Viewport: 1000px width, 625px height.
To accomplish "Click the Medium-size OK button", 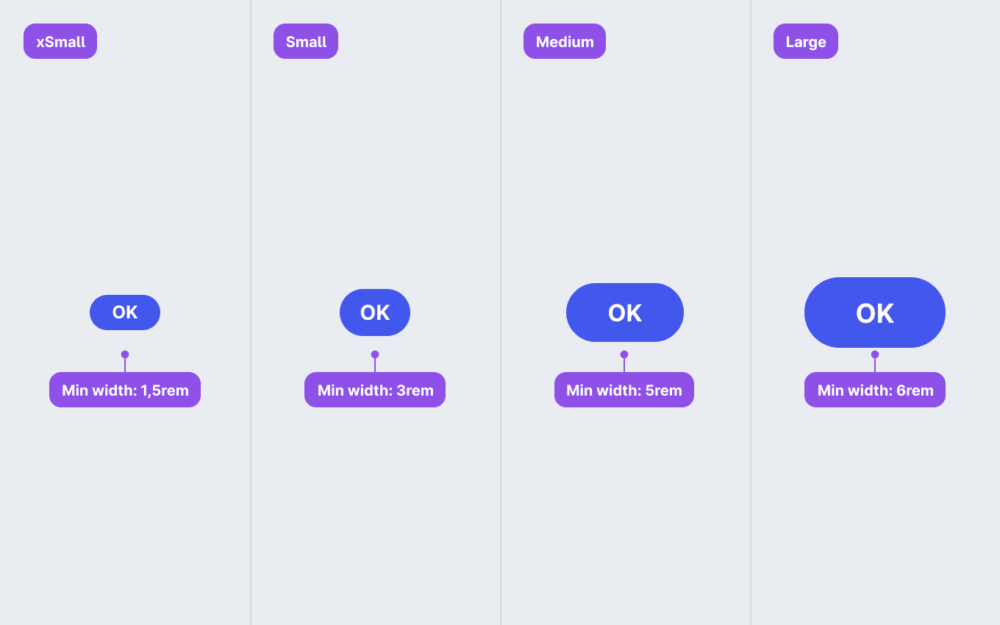I will [625, 312].
